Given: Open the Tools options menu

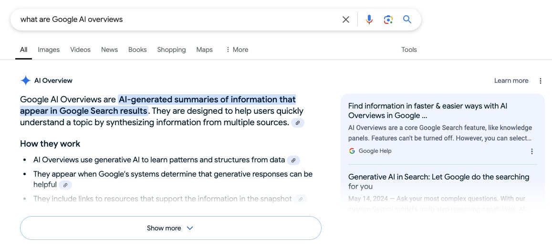Looking at the screenshot, I should (x=409, y=50).
